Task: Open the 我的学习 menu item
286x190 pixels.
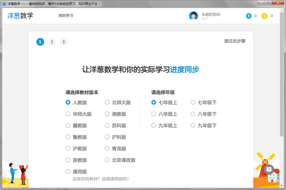Action: tap(66, 16)
